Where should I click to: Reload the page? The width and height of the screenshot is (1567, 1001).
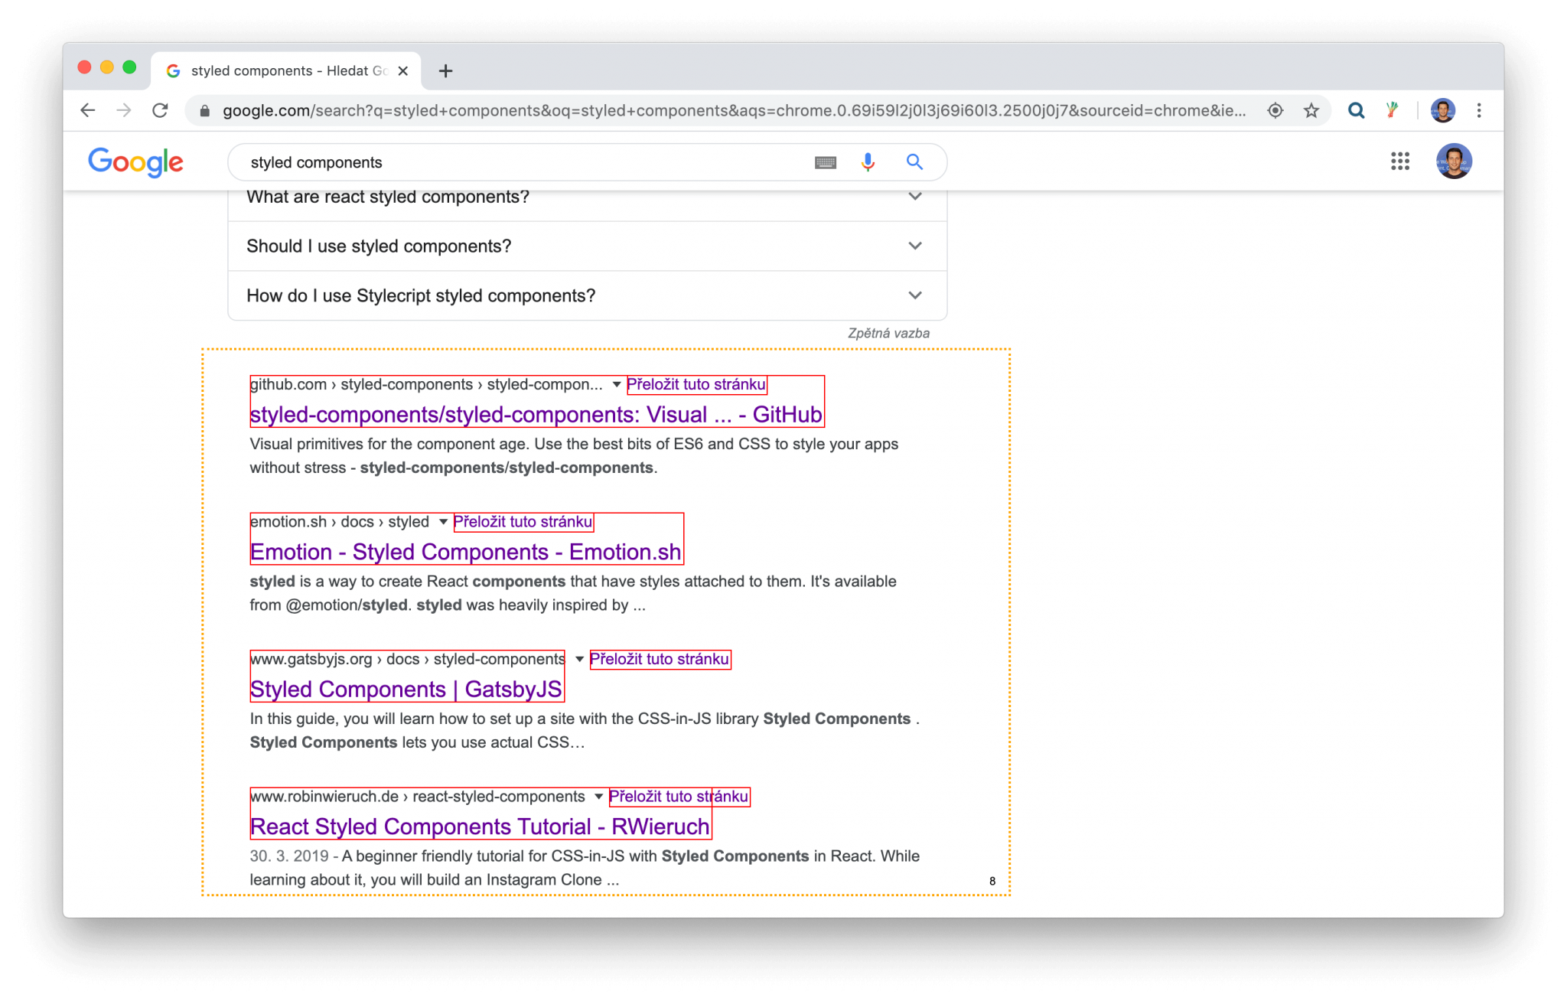pyautogui.click(x=161, y=110)
